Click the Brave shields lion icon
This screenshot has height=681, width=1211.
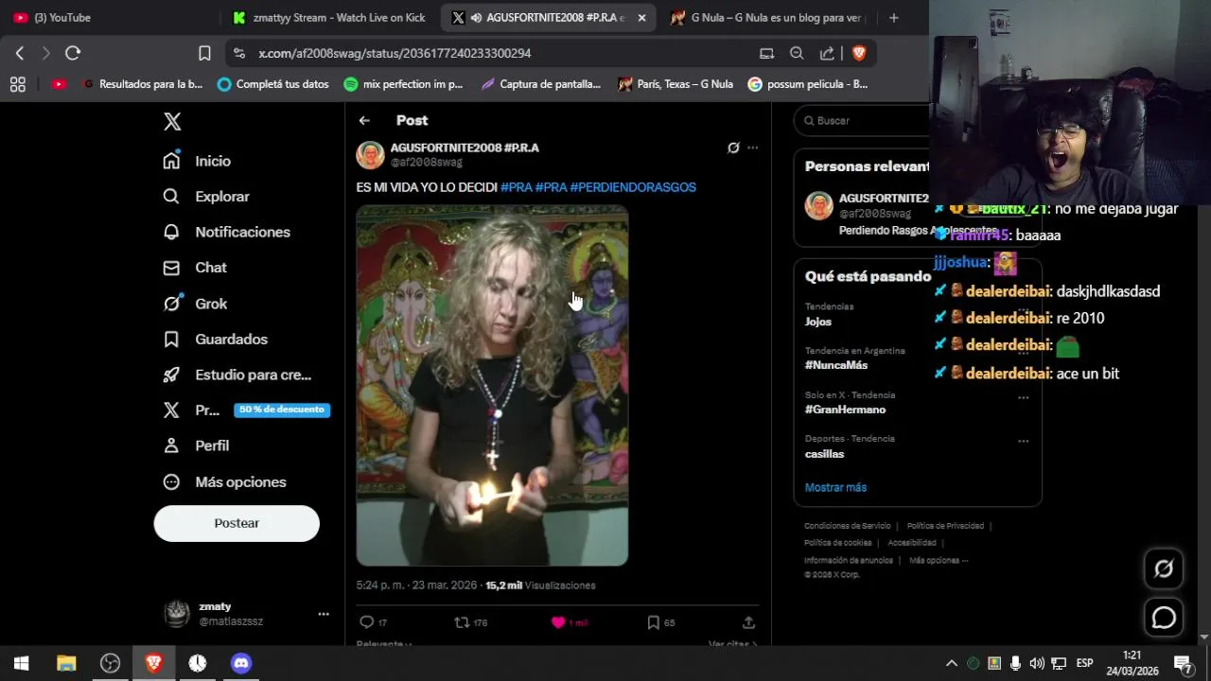pos(859,53)
